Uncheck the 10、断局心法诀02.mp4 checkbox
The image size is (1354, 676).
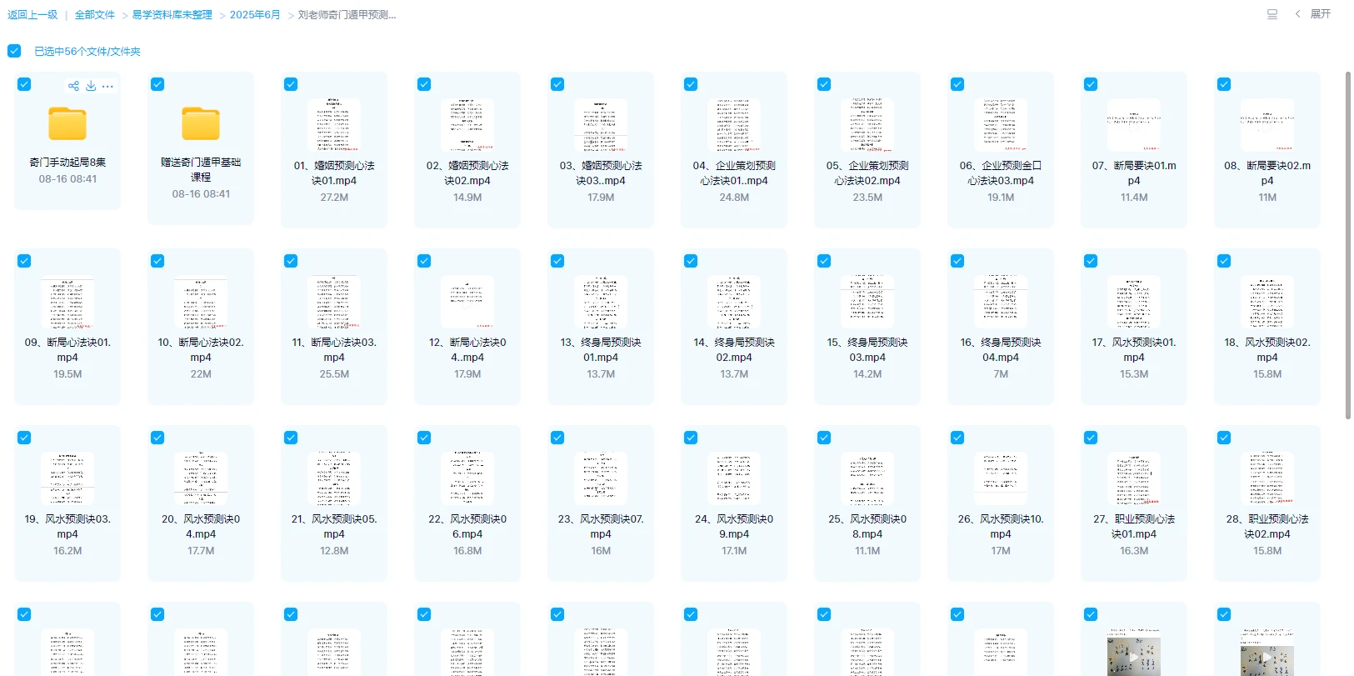pyautogui.click(x=157, y=261)
